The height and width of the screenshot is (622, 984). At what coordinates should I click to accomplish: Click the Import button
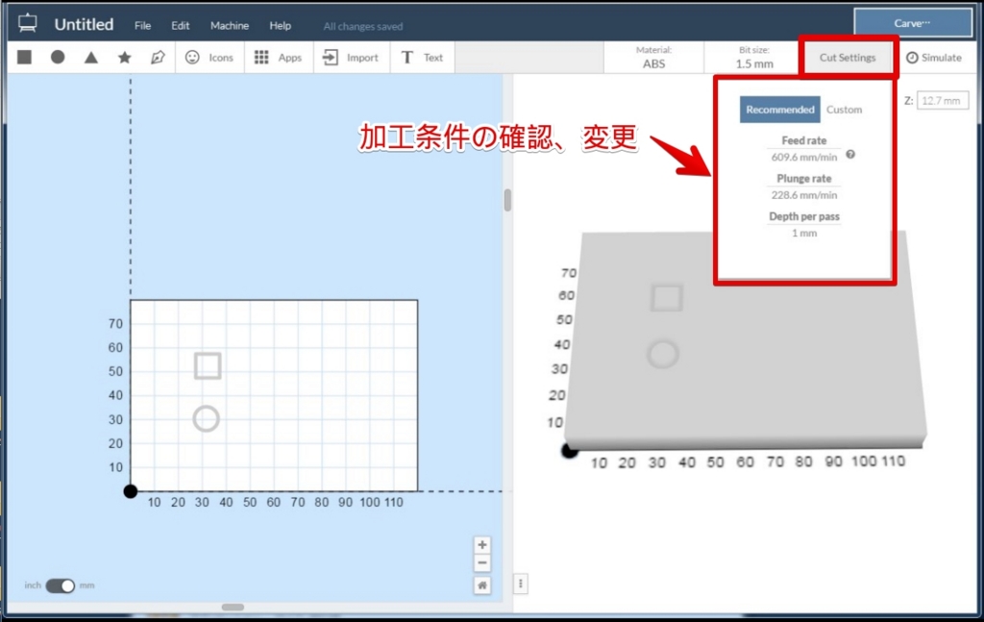coord(351,57)
